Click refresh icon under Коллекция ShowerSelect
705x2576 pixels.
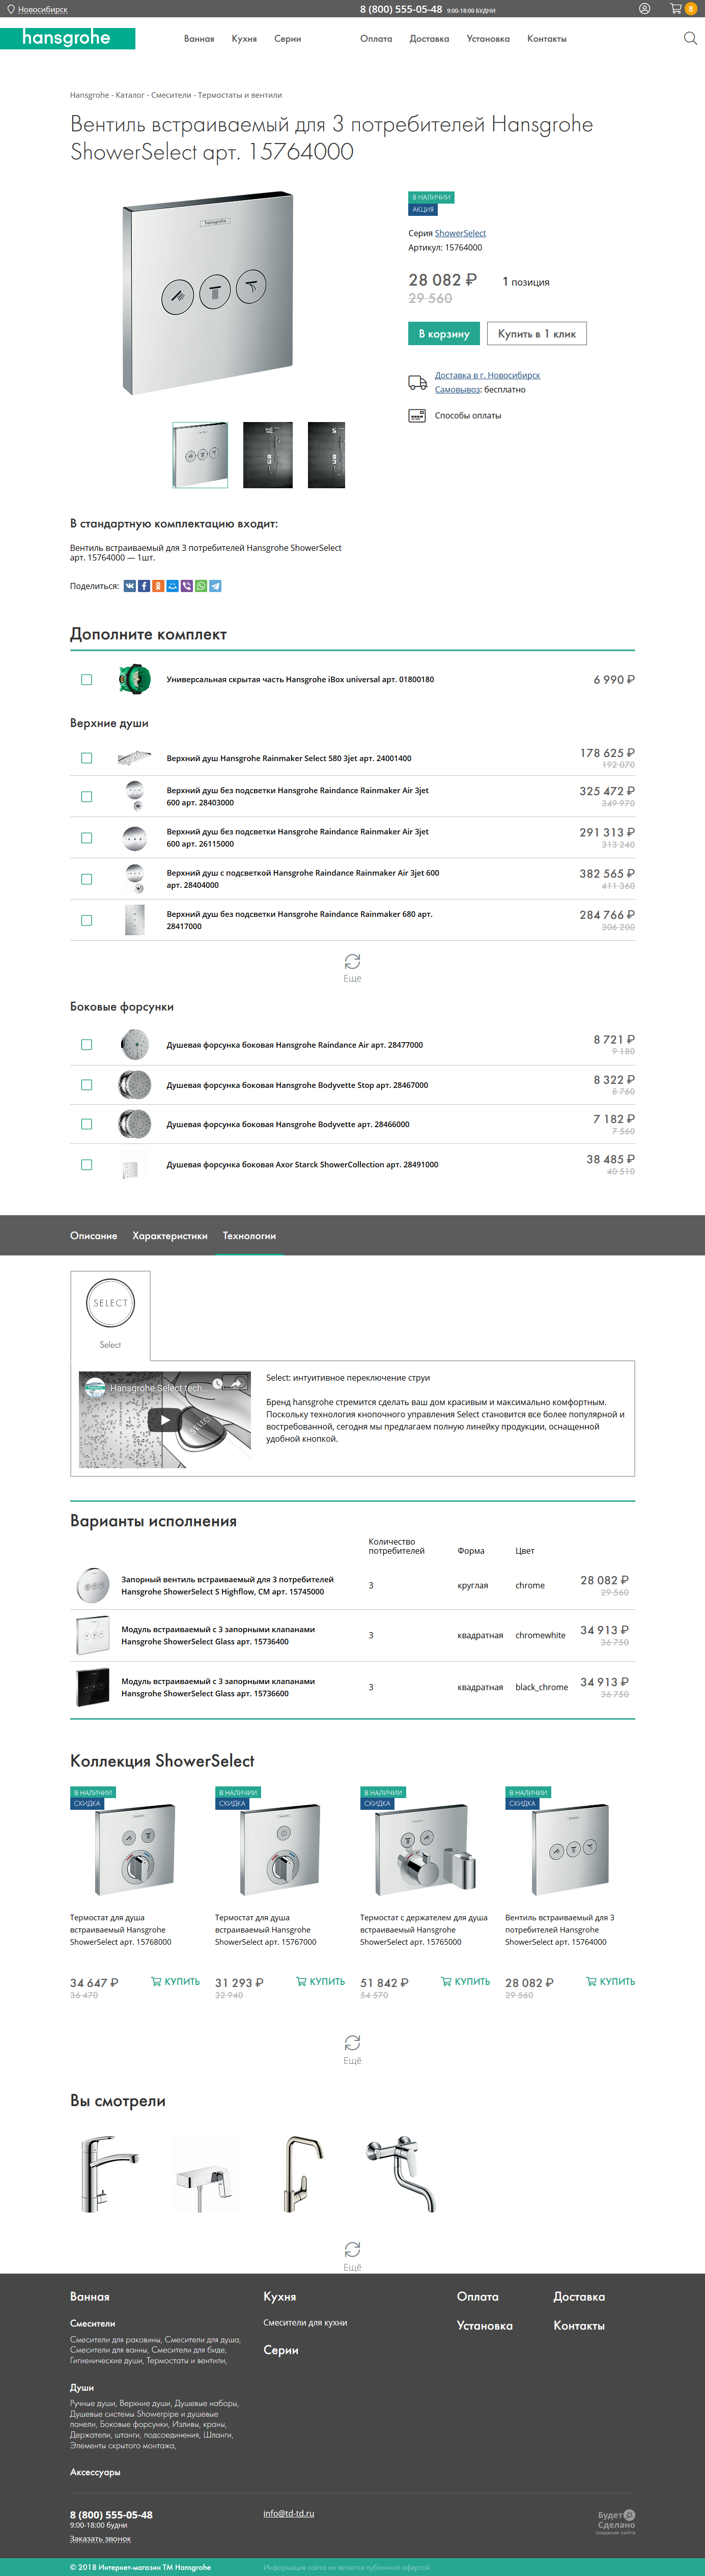coord(352,2043)
